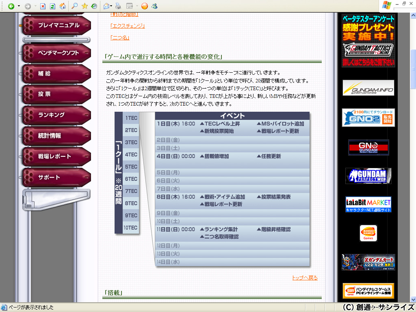This screenshot has width=416, height=312.
Task: Follow the 「二つ名」 link
Action: 120,38
